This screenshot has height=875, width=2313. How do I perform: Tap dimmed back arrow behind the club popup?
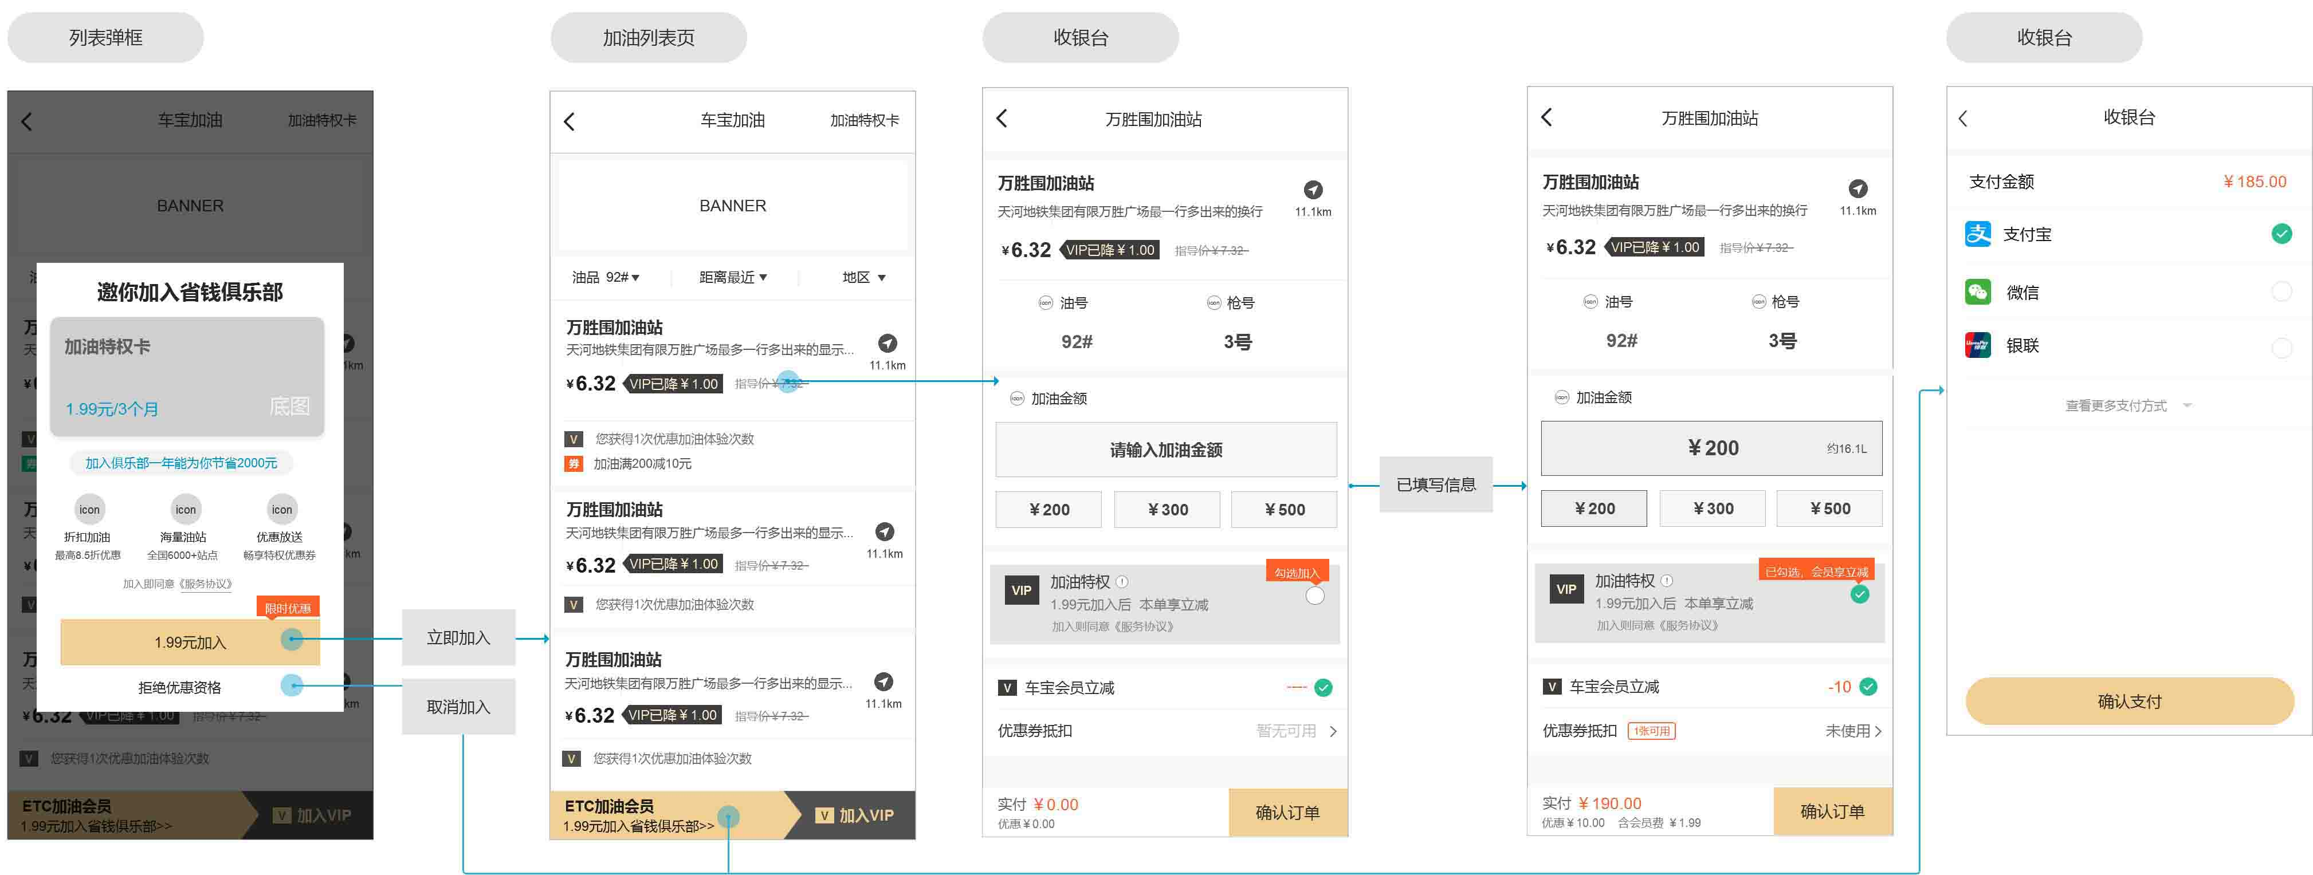pyautogui.click(x=26, y=121)
